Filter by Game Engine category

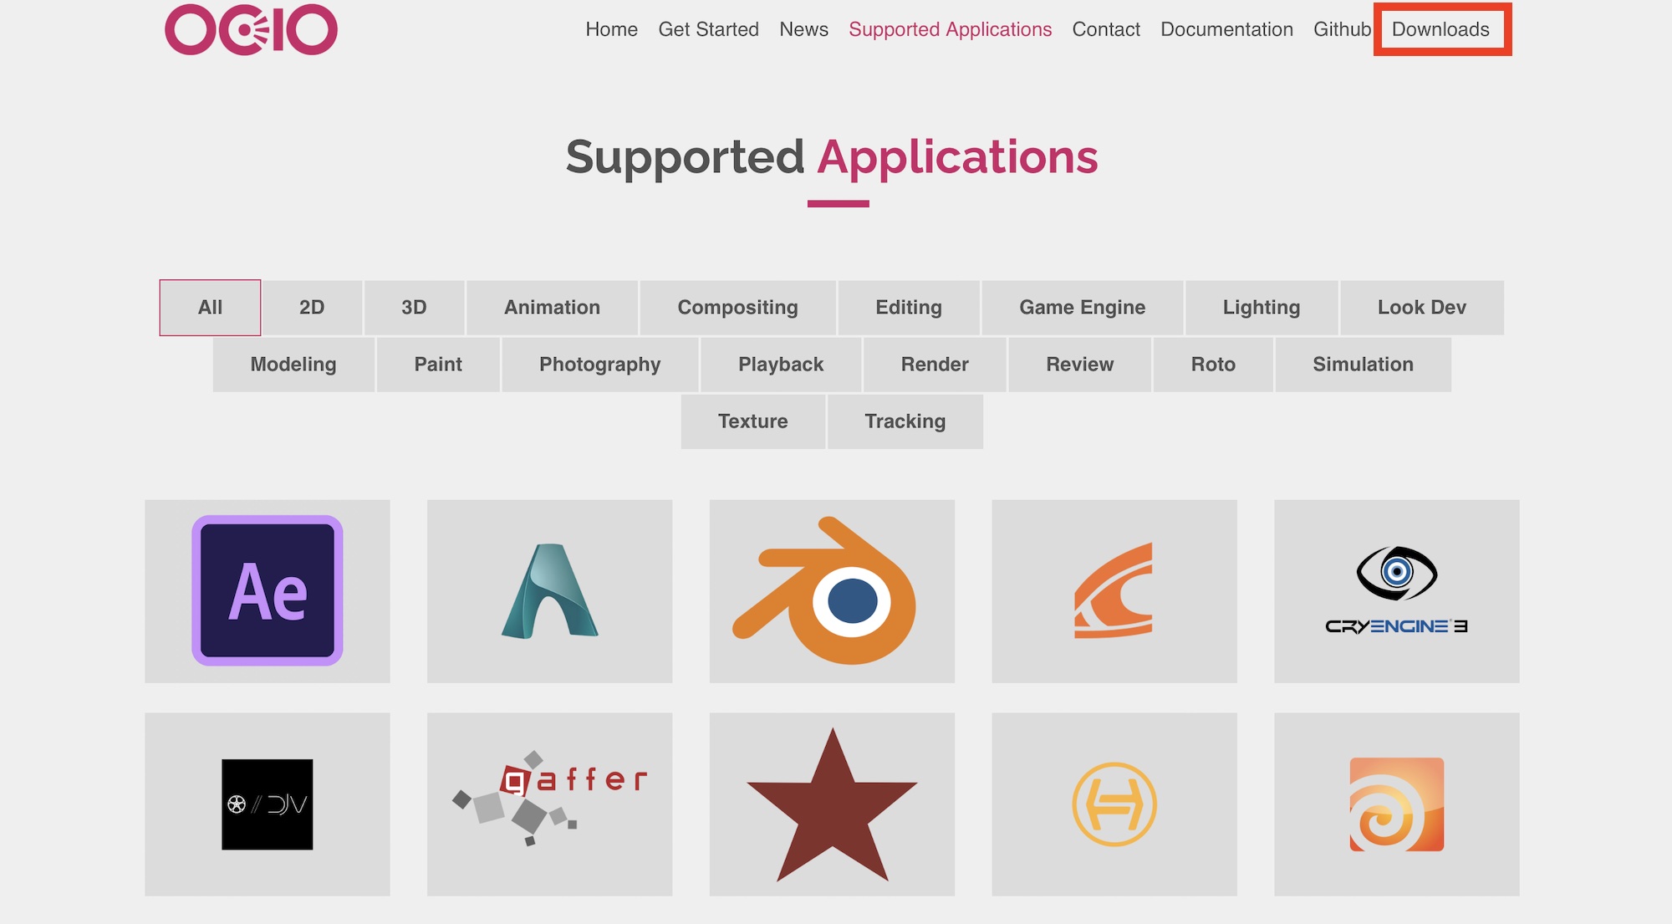coord(1082,308)
